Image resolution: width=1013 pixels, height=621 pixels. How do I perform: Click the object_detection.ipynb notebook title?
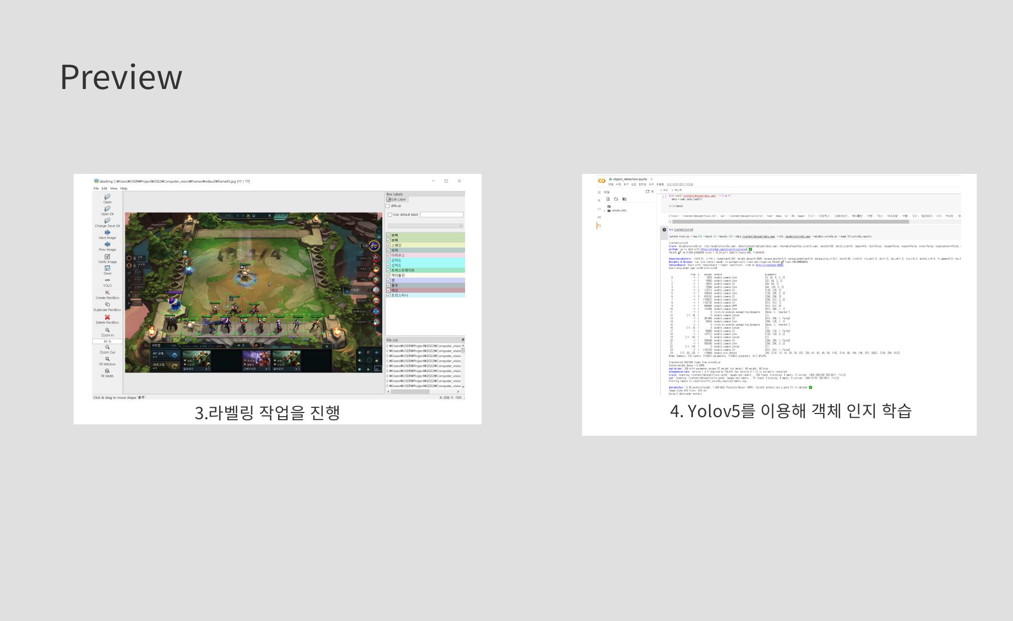pyautogui.click(x=630, y=179)
